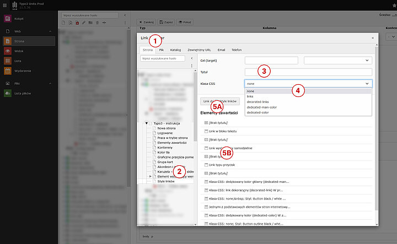Viewport: 397px width, 244px height.
Task: Select Klasa CSS: dedykowany kolor główny element
Action: pos(249,182)
